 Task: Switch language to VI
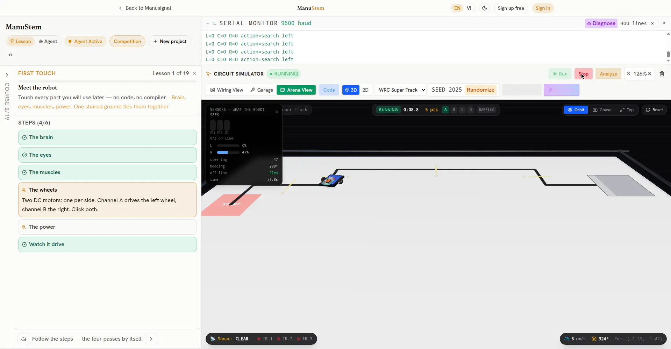click(469, 8)
